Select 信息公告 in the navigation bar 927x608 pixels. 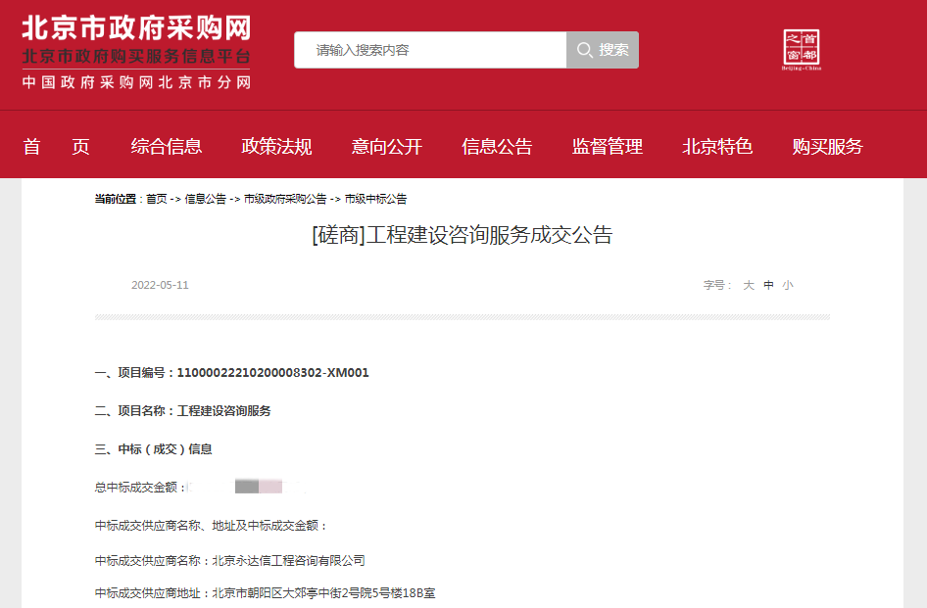pos(497,147)
